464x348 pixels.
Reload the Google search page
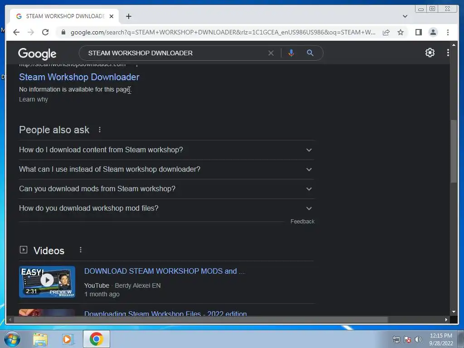[x=45, y=32]
